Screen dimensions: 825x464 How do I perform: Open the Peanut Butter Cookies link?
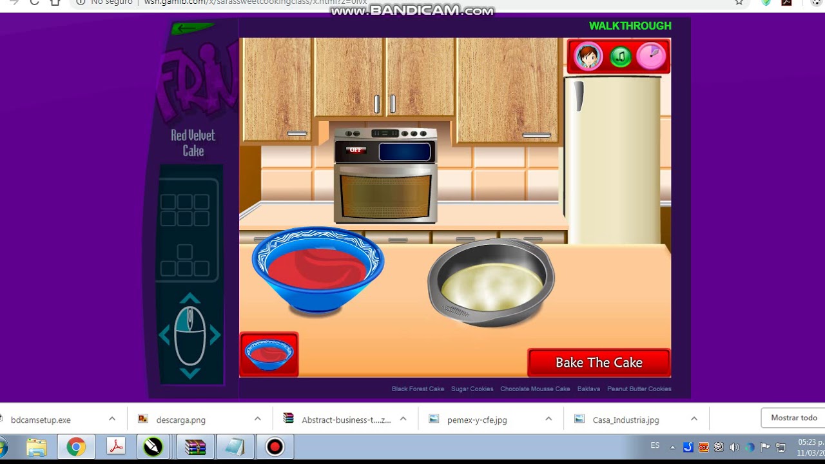coord(639,389)
